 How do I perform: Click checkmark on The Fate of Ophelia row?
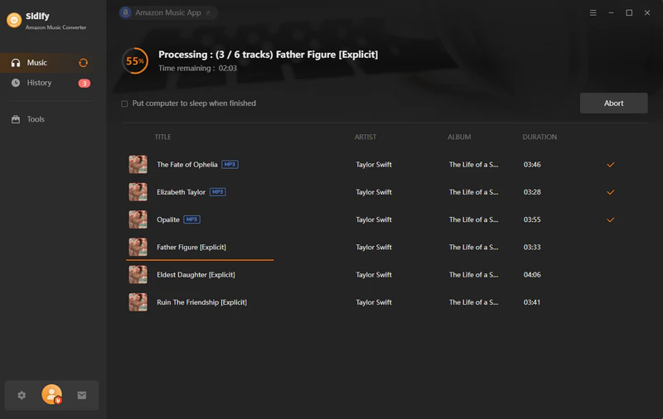[611, 165]
